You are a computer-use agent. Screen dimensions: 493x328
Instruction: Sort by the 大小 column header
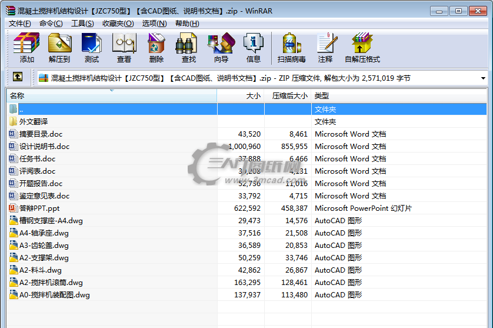tap(241, 96)
